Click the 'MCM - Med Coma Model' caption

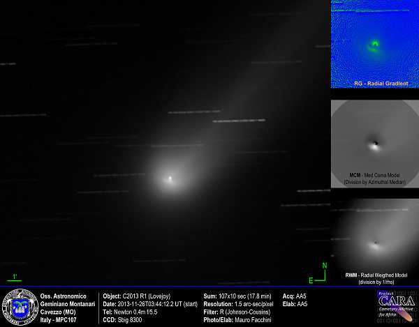tap(374, 175)
